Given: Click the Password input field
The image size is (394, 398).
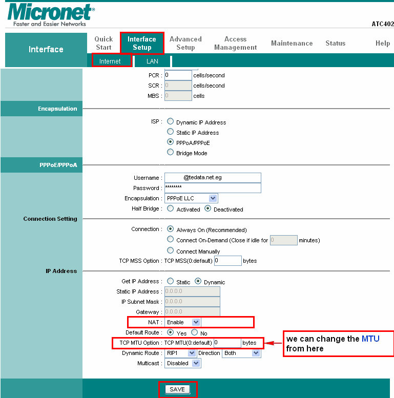Looking at the screenshot, I should (213, 188).
